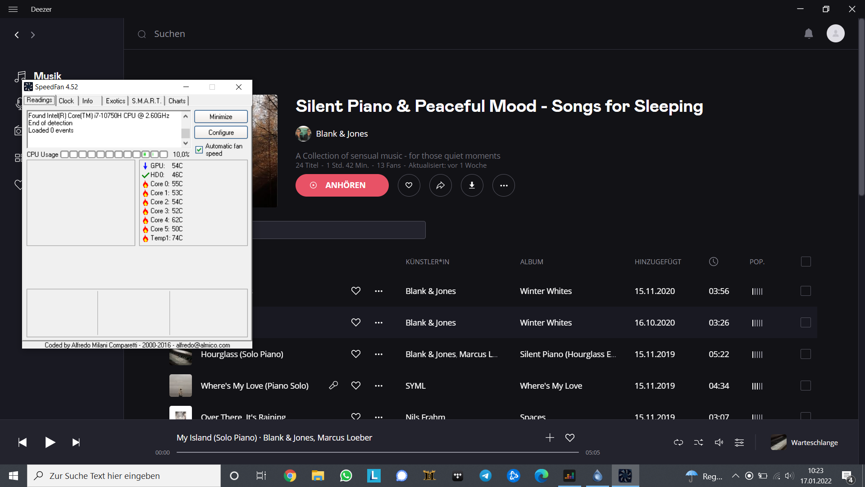Uncheck Automatic fan speed checkbox
Image resolution: width=865 pixels, height=487 pixels.
pyautogui.click(x=199, y=150)
